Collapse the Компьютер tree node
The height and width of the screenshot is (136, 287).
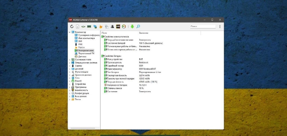coord(69,32)
